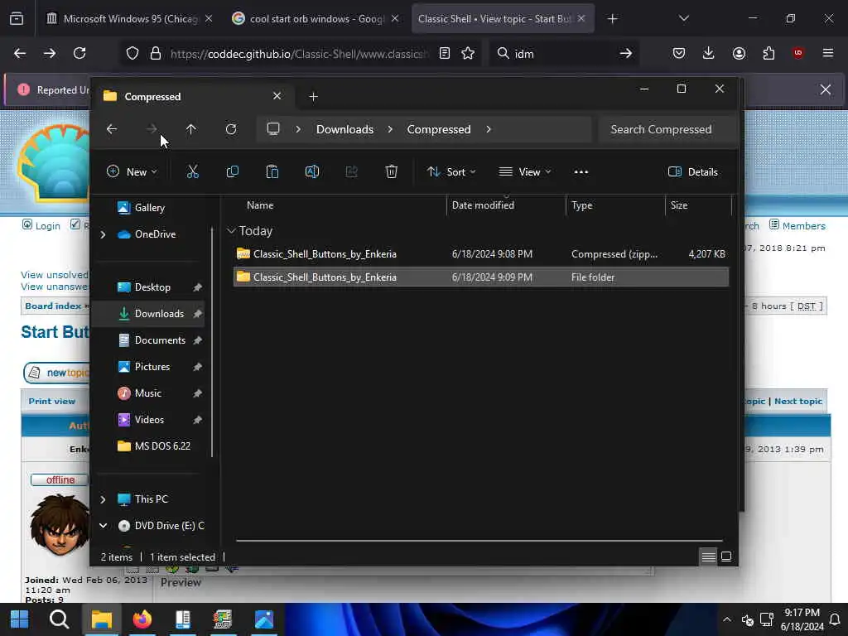Click the Rename icon in Explorer toolbar
The height and width of the screenshot is (636, 848).
click(x=312, y=172)
